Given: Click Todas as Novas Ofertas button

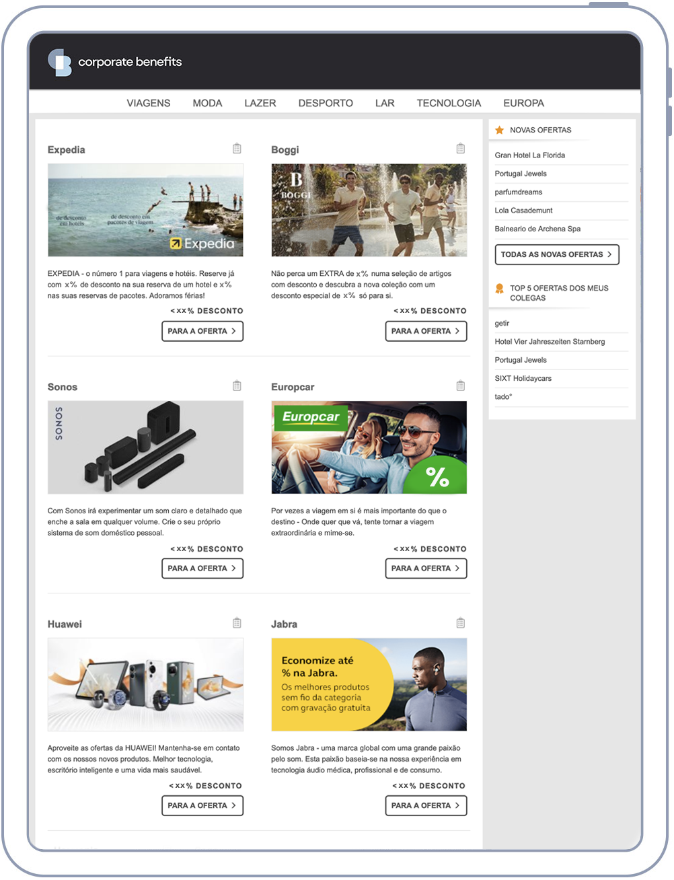Looking at the screenshot, I should [557, 254].
